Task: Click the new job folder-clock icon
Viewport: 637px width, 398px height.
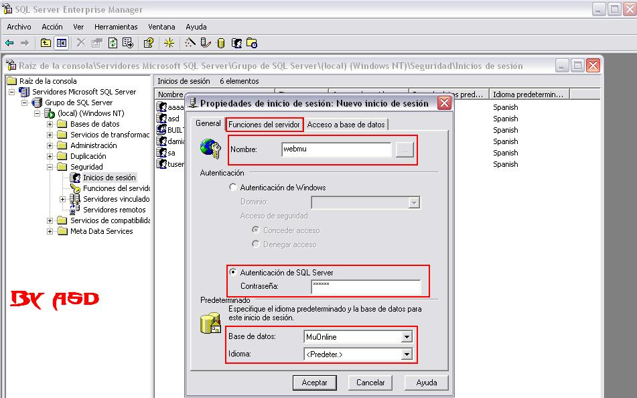Action: pyautogui.click(x=252, y=43)
